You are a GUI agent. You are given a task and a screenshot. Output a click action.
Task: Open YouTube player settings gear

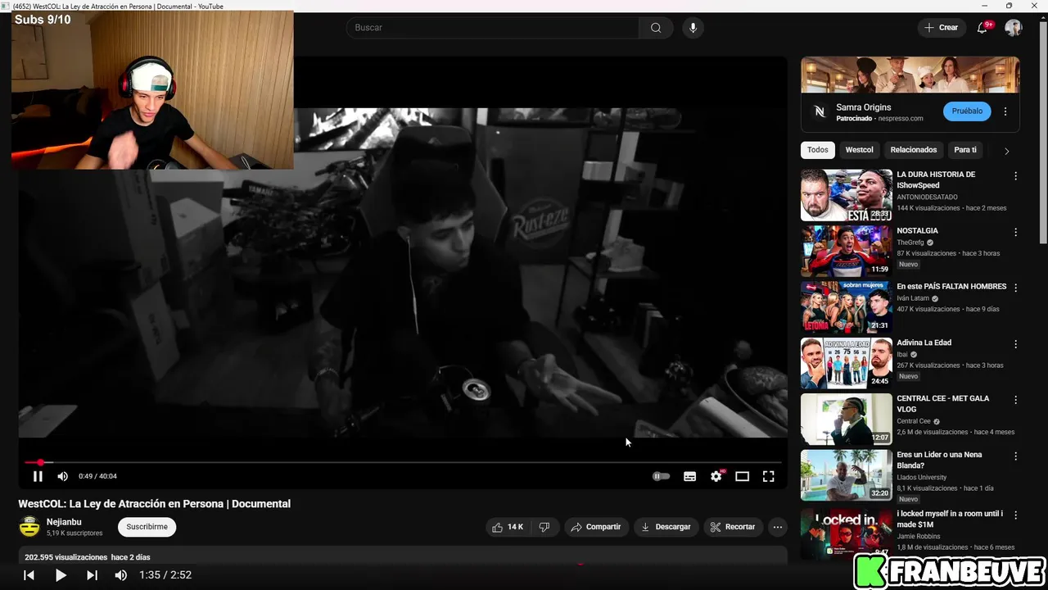point(716,476)
